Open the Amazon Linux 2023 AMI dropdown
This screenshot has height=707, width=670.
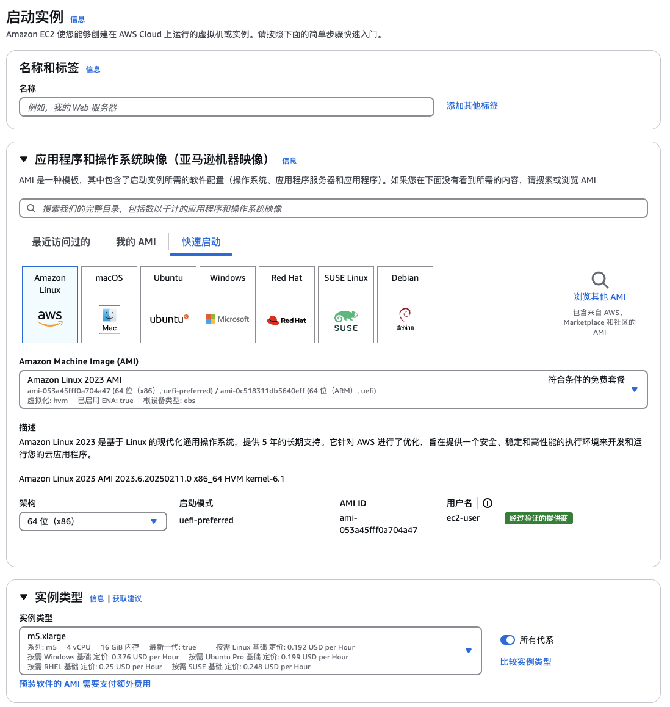click(x=333, y=390)
